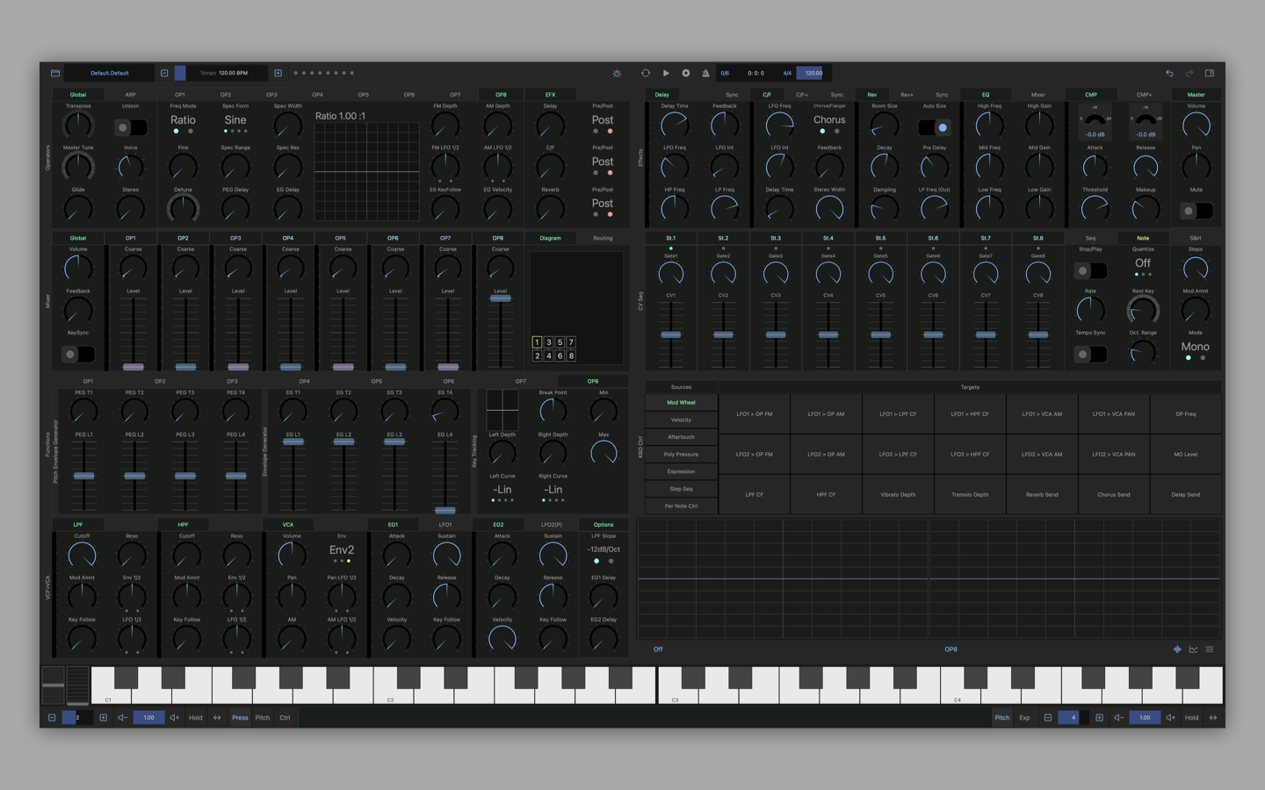Open the LFO1 tab

click(x=445, y=524)
